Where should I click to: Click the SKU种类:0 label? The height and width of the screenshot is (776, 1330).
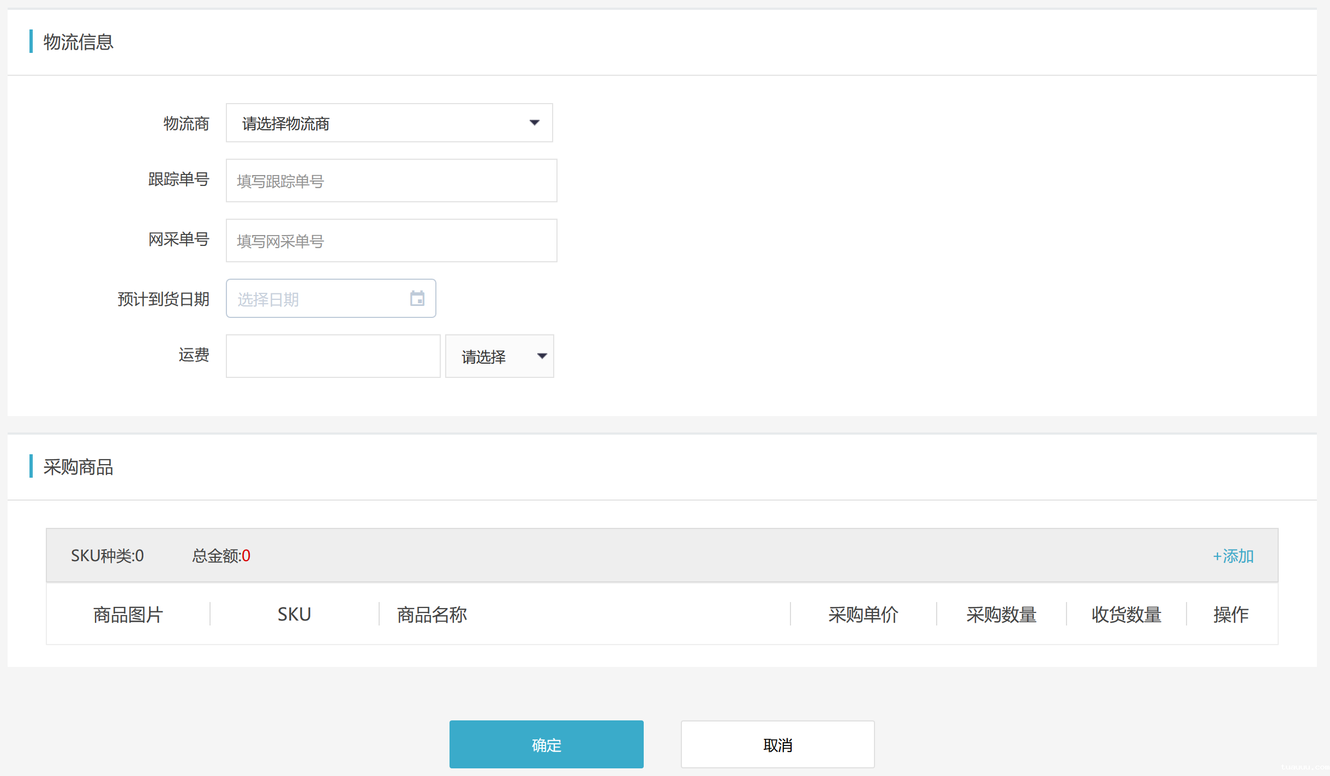click(x=107, y=556)
